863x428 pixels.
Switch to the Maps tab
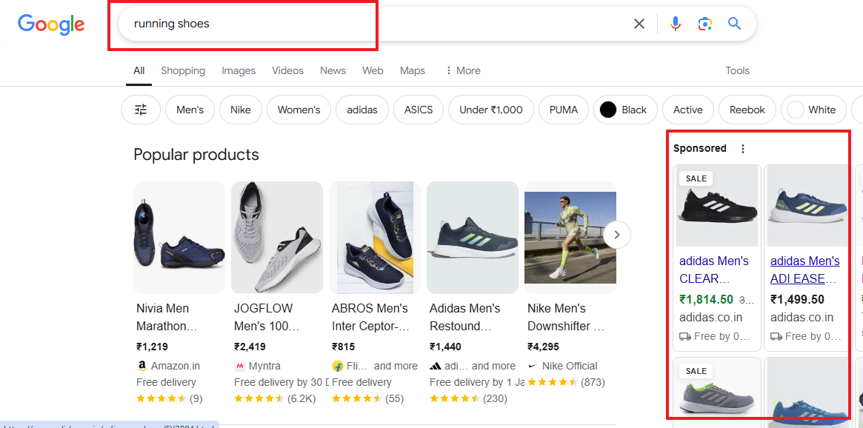click(x=412, y=70)
